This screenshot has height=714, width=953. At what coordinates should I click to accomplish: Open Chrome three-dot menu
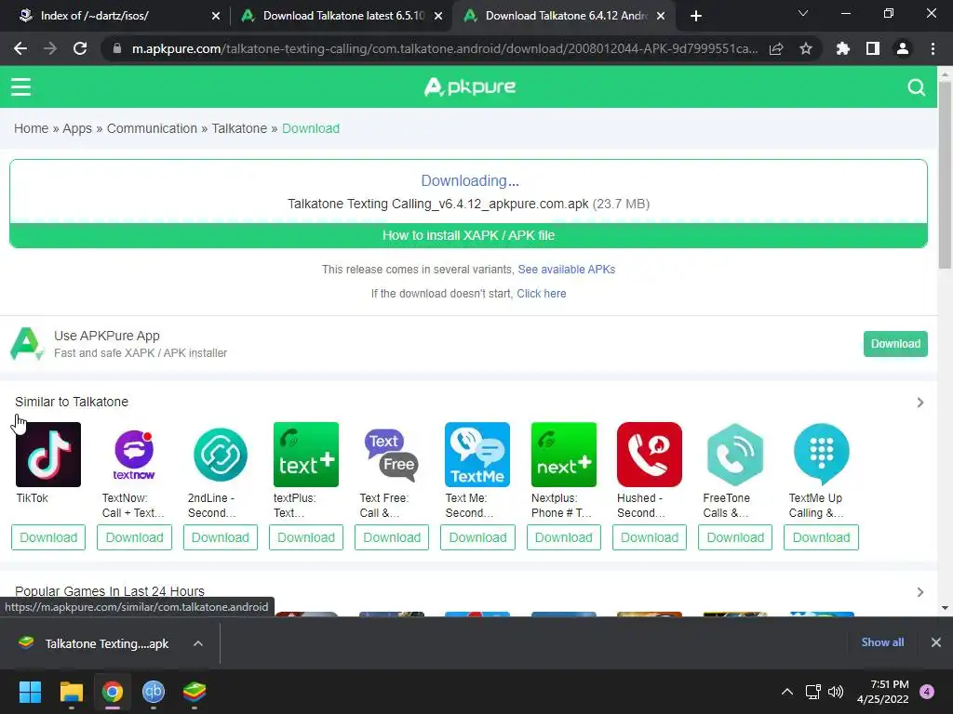pos(933,48)
